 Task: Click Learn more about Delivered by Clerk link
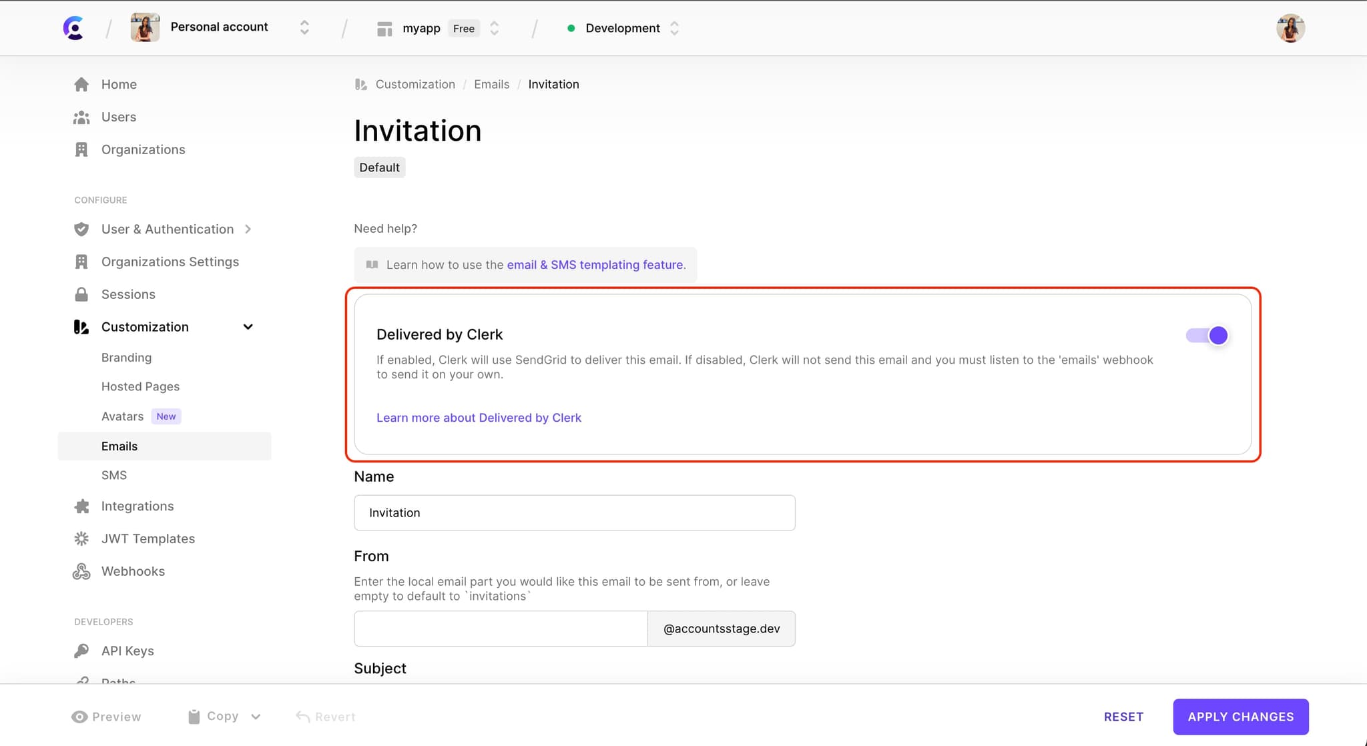click(479, 417)
